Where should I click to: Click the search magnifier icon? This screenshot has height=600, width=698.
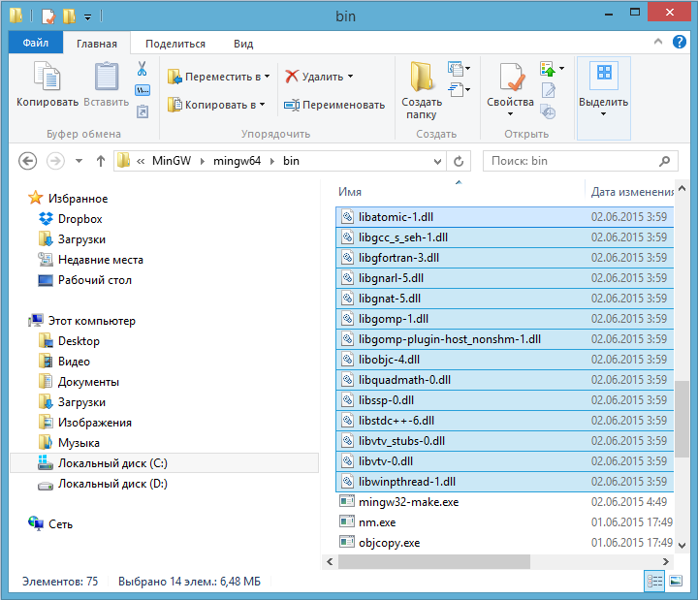coord(664,161)
